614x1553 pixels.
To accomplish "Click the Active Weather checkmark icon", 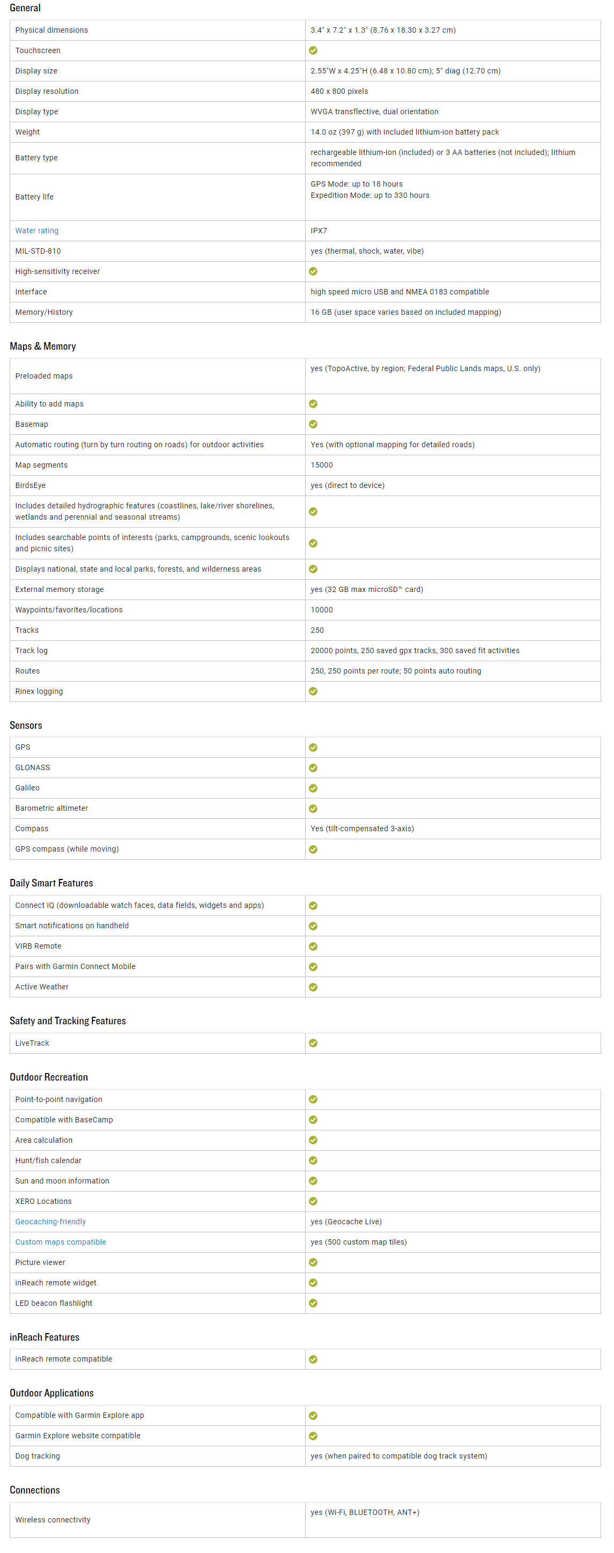I will click(x=313, y=987).
